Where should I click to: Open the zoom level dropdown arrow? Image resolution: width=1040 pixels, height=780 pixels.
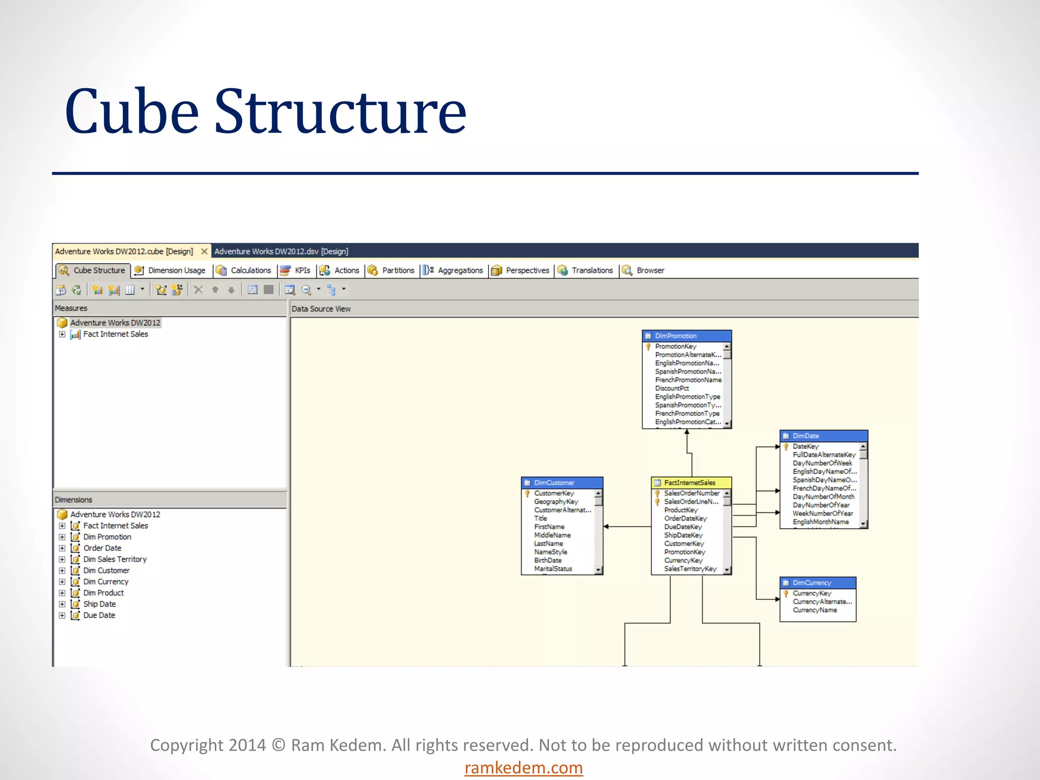pyautogui.click(x=319, y=289)
